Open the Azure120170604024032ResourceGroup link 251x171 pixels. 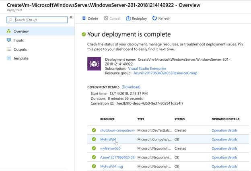[x=165, y=73]
